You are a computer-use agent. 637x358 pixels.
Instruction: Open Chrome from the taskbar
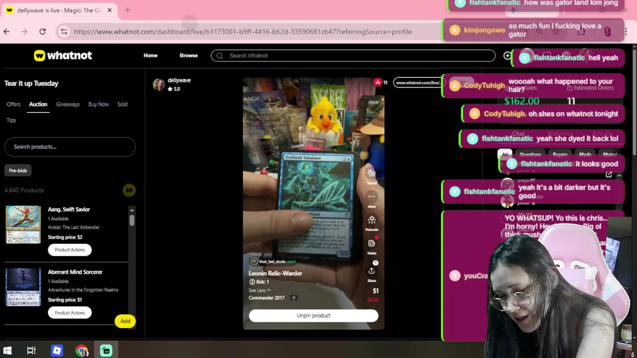tap(82, 351)
